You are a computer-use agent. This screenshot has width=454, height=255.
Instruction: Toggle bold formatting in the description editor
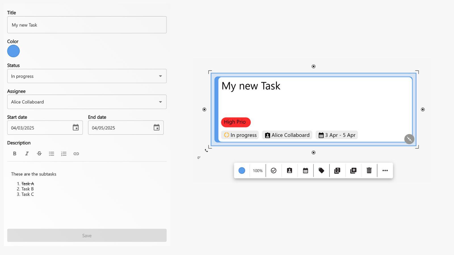[x=14, y=153]
